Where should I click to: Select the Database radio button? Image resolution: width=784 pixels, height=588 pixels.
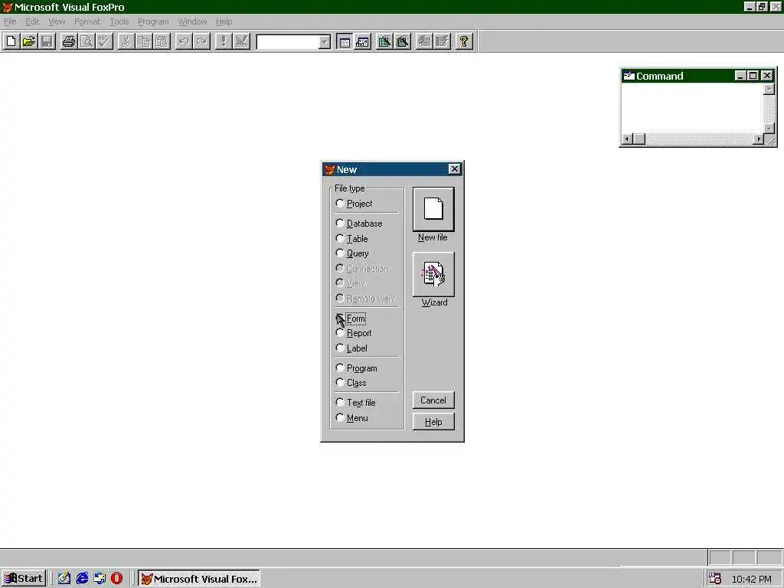(340, 223)
